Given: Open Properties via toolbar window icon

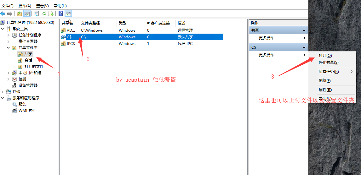Looking at the screenshot, I should pos(36,14).
